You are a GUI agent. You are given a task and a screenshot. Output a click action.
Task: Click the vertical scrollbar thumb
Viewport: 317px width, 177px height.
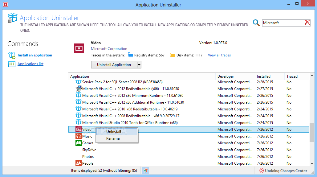(x=312, y=133)
